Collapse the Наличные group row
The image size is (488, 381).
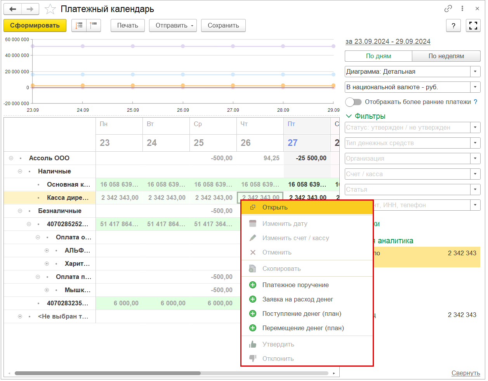(x=20, y=171)
